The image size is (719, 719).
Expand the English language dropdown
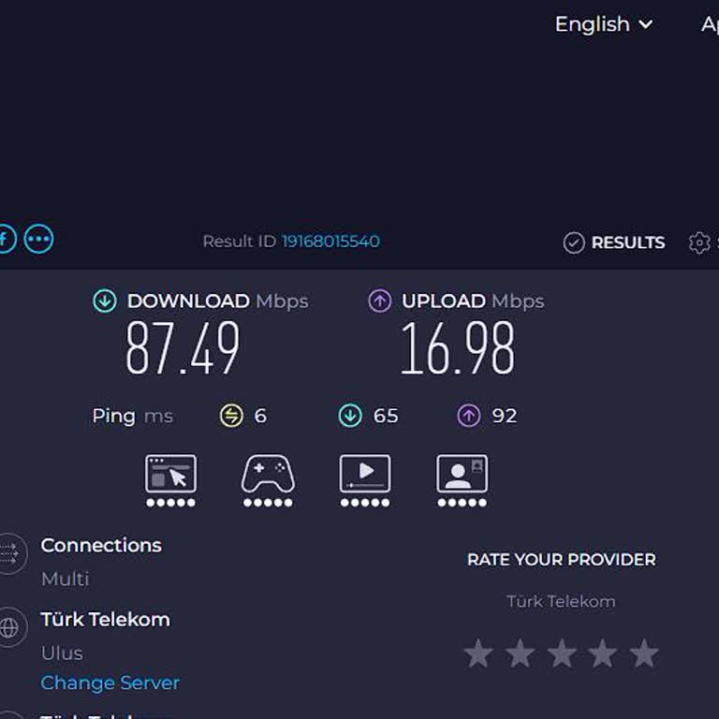pos(604,24)
